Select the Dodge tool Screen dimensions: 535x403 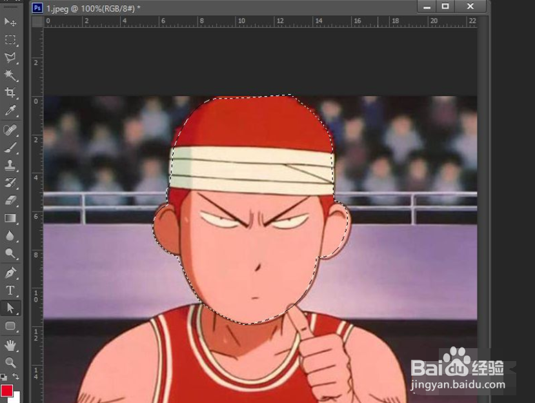10,253
